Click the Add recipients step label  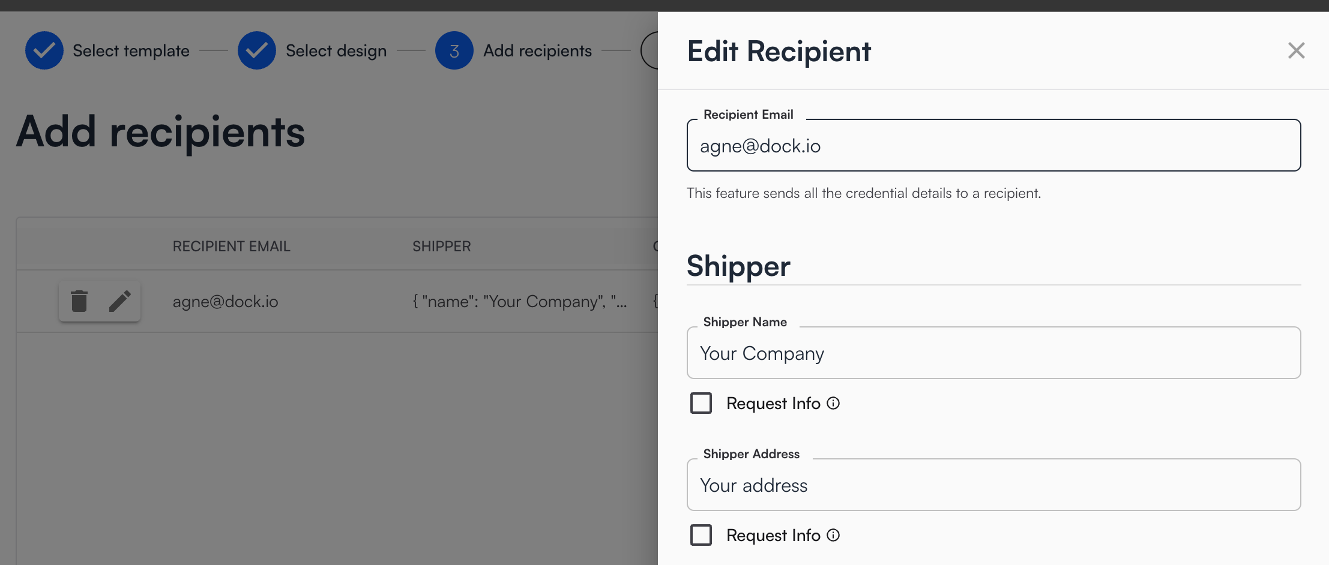[537, 51]
